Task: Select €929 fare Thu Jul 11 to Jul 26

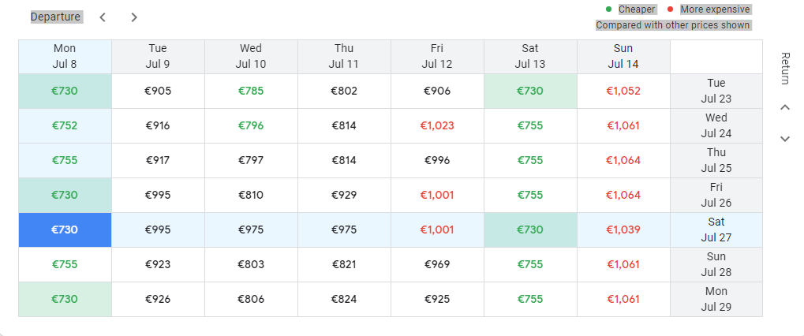Action: (344, 195)
